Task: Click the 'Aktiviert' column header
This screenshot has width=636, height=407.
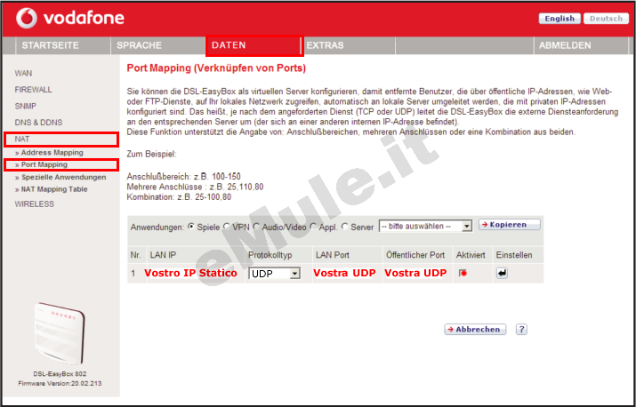Action: [x=471, y=255]
